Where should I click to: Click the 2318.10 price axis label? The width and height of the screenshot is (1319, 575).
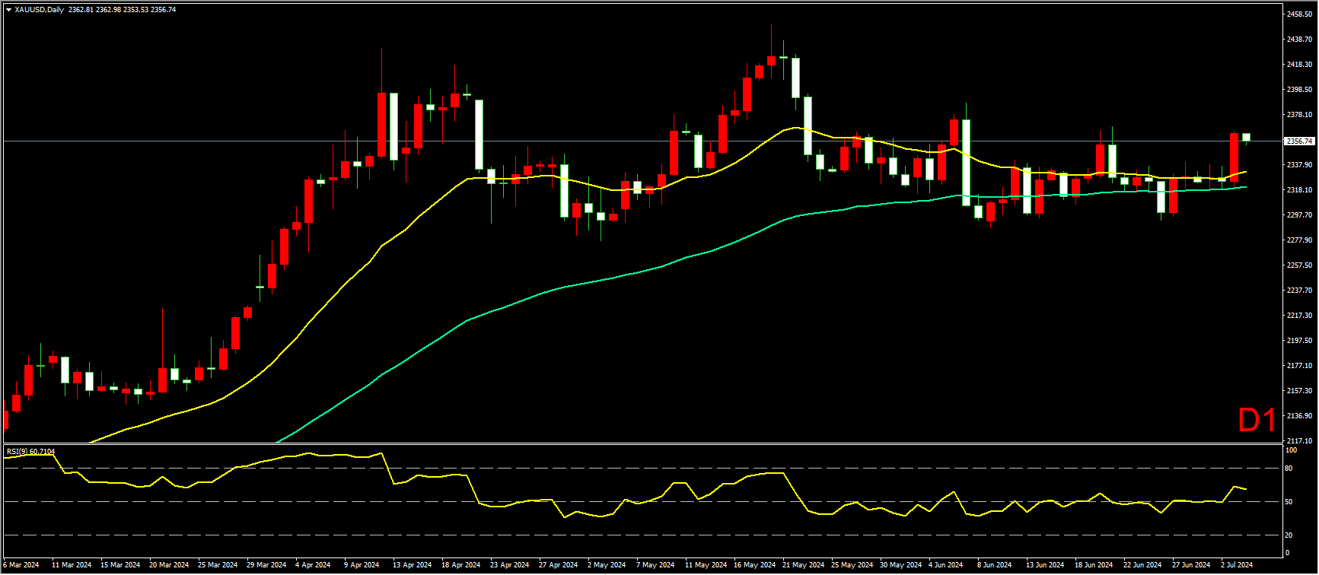pos(1298,190)
